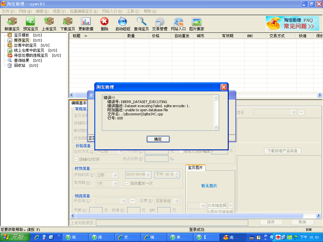Switch to 支... taskbar window
The width and height of the screenshot is (323, 242).
[128, 237]
